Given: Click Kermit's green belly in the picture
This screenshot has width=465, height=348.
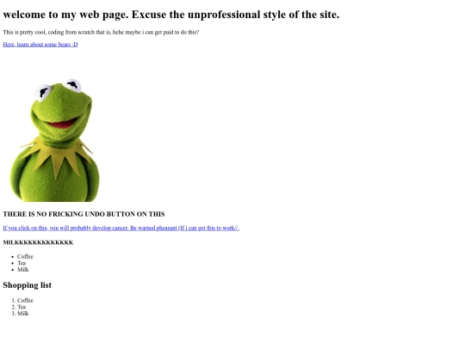Looking at the screenshot, I should click(55, 186).
